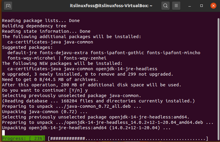Open the terminal search tool
This screenshot has width=220, height=142.
click(x=166, y=6)
